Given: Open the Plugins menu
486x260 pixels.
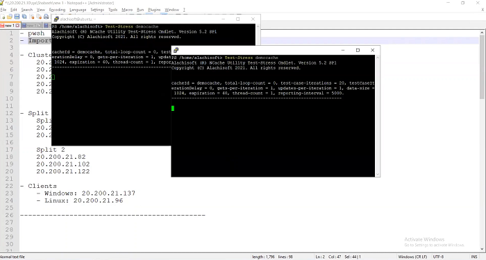Looking at the screenshot, I should (154, 10).
